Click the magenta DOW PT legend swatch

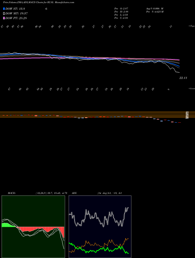click(x=4, y=18)
